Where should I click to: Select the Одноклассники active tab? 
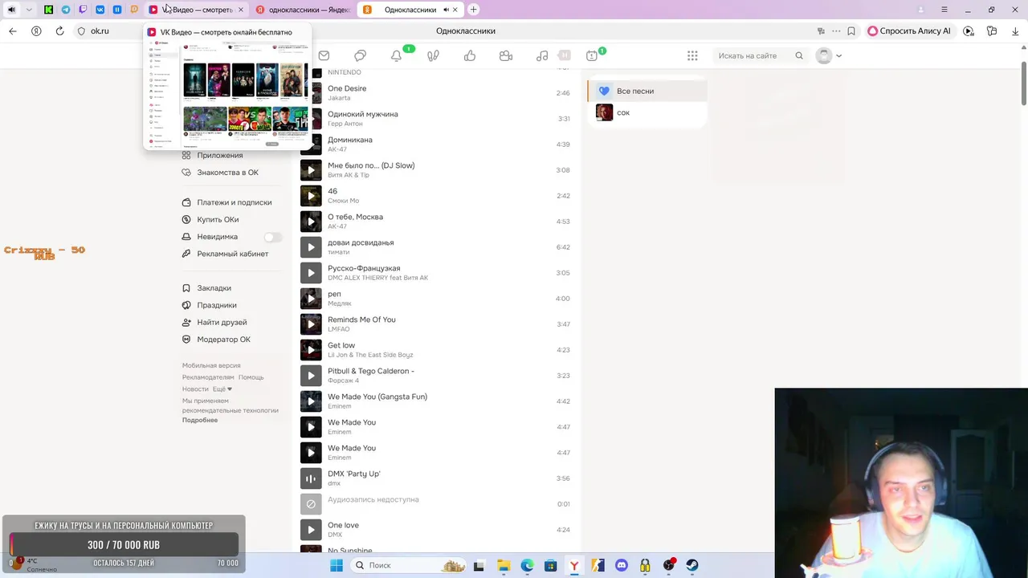pos(409,10)
